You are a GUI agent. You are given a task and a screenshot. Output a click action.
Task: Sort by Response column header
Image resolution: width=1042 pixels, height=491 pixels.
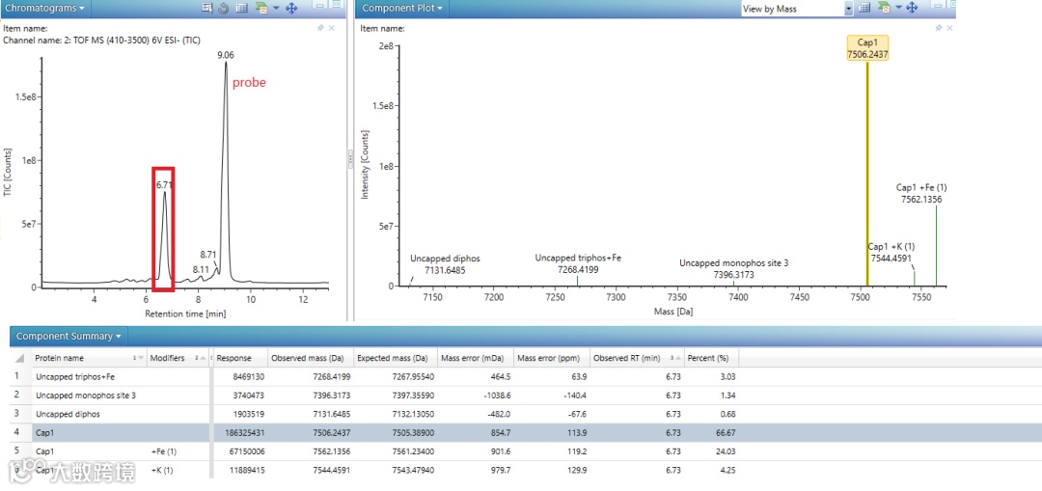[x=240, y=358]
